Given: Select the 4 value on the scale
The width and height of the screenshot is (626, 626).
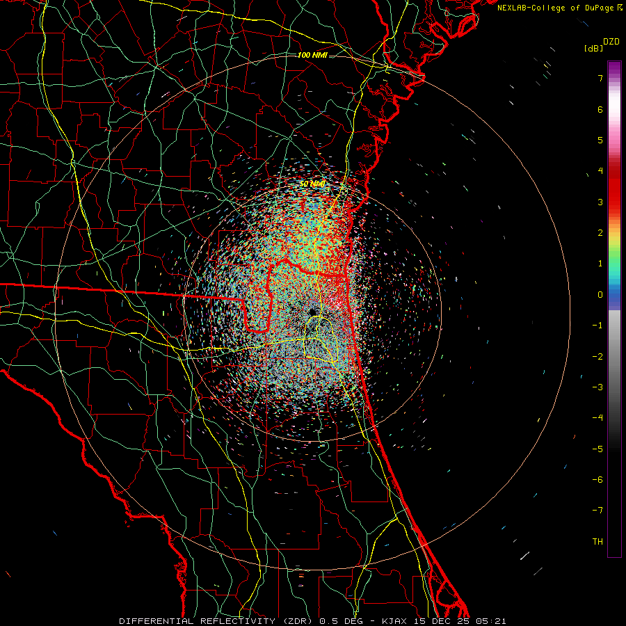Looking at the screenshot, I should click(x=600, y=171).
